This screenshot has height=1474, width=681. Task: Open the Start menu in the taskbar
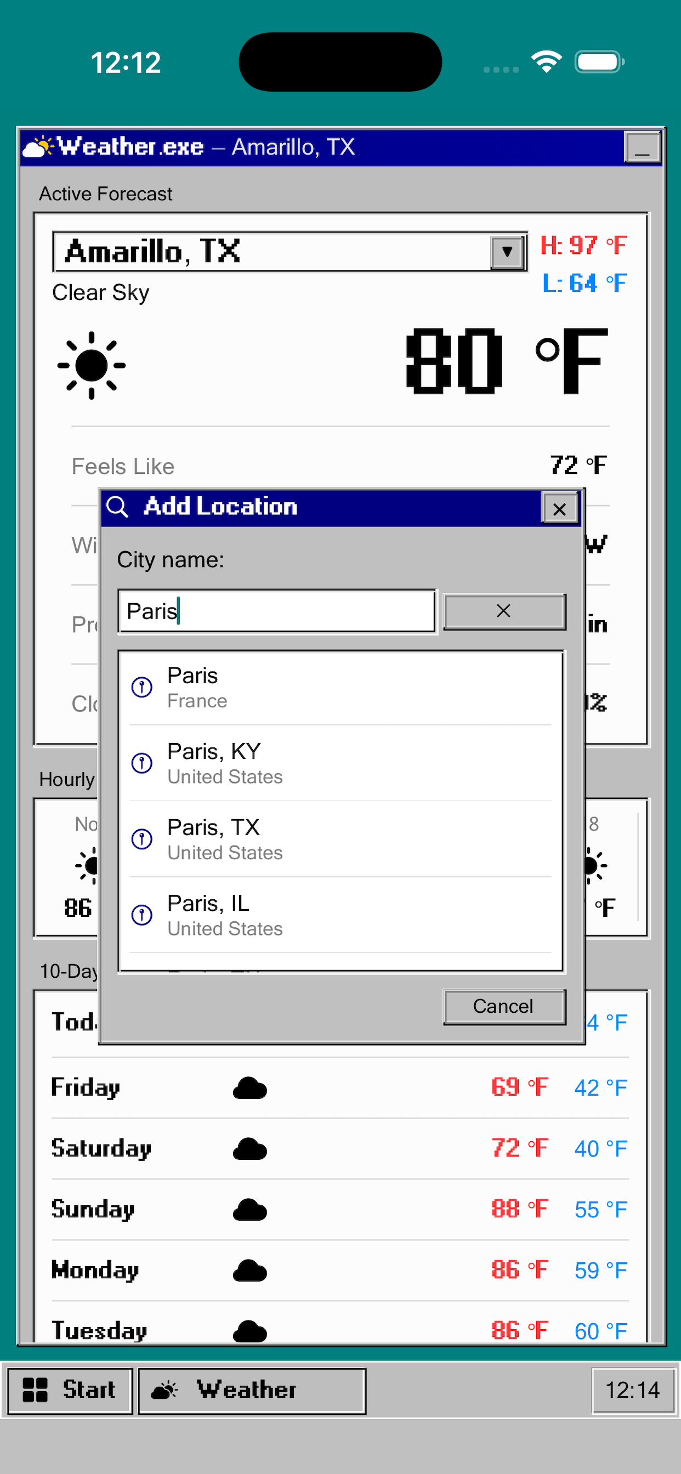pyautogui.click(x=70, y=1390)
